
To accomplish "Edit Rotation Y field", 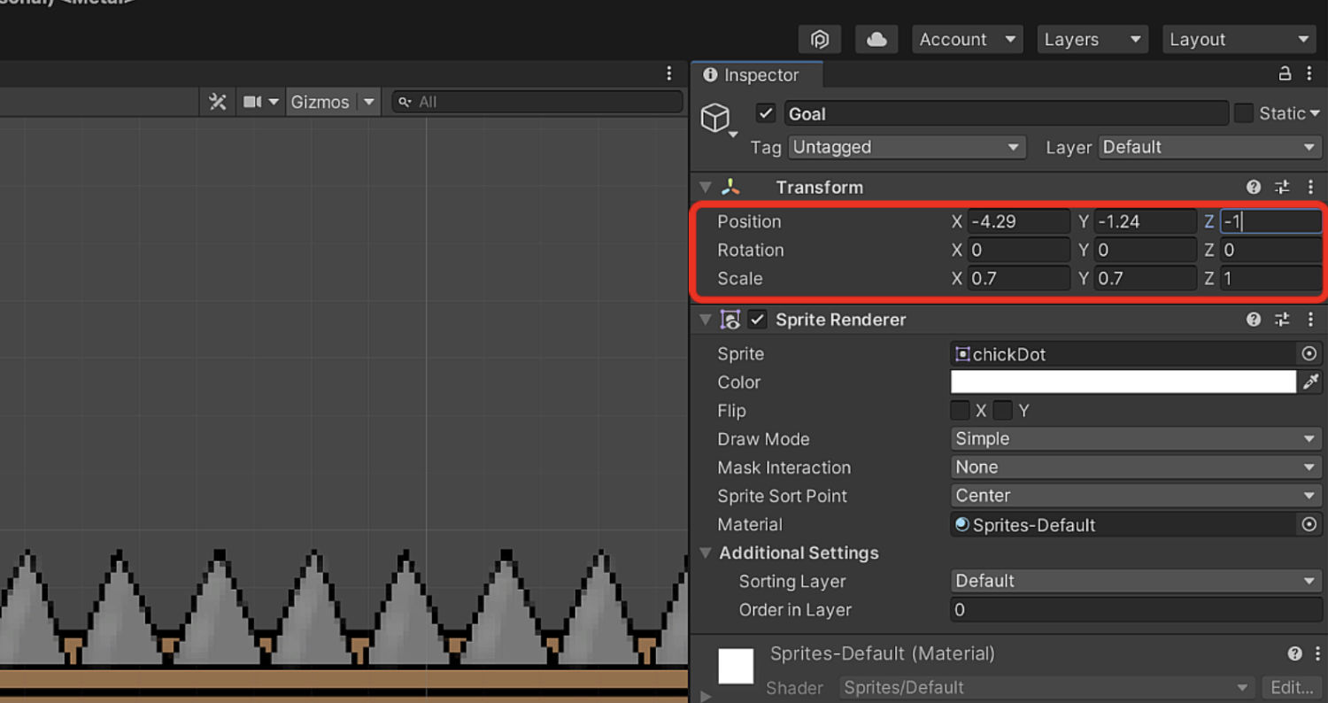I will [x=1145, y=250].
